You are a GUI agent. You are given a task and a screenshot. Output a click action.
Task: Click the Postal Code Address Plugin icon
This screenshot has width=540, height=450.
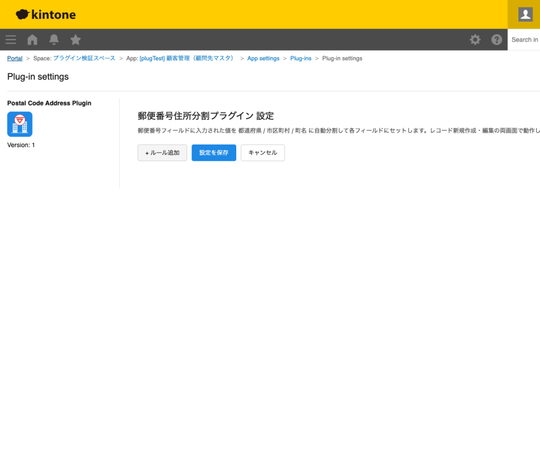(20, 124)
